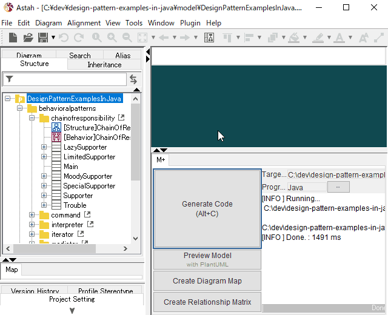Select the M+ tab
The image size is (388, 315).
[x=161, y=160]
